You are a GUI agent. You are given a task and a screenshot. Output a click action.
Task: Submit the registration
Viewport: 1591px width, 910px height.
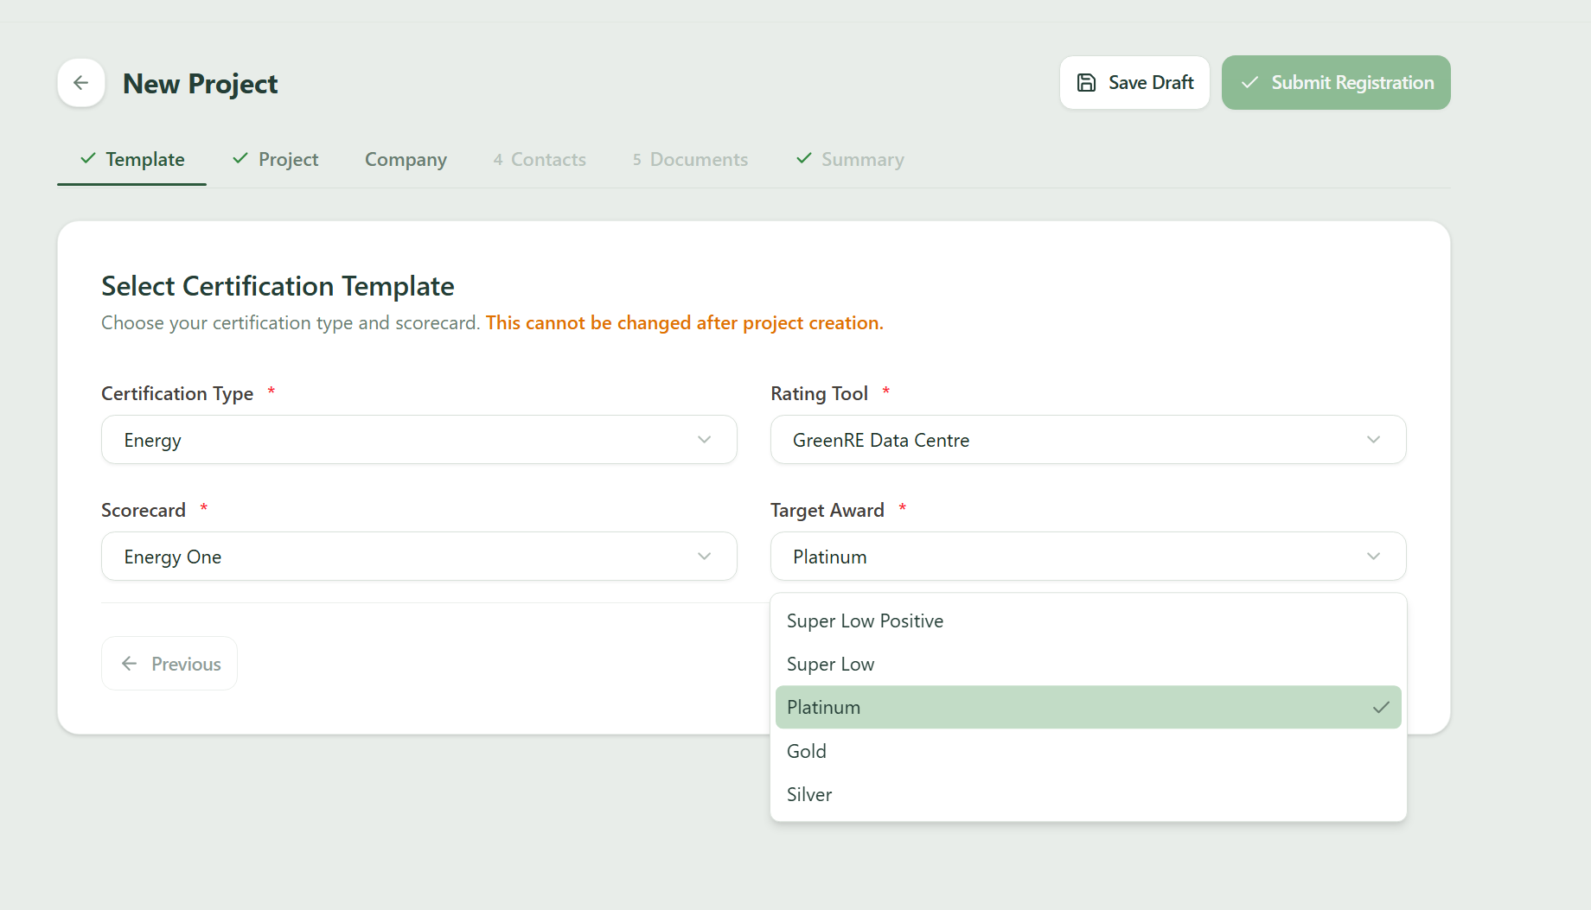(x=1336, y=83)
